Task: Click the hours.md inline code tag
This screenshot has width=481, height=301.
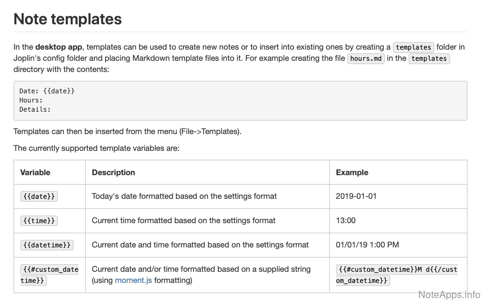Action: tap(366, 58)
